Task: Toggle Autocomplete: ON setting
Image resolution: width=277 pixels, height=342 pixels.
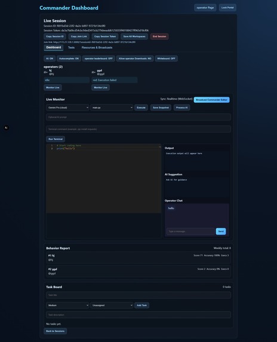Action: [x=69, y=58]
